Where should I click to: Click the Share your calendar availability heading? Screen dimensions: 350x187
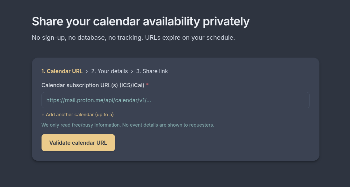[x=141, y=21]
